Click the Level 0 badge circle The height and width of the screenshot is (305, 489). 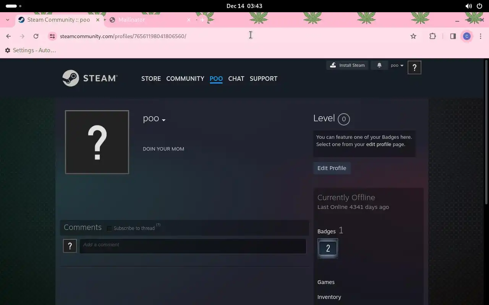343,119
